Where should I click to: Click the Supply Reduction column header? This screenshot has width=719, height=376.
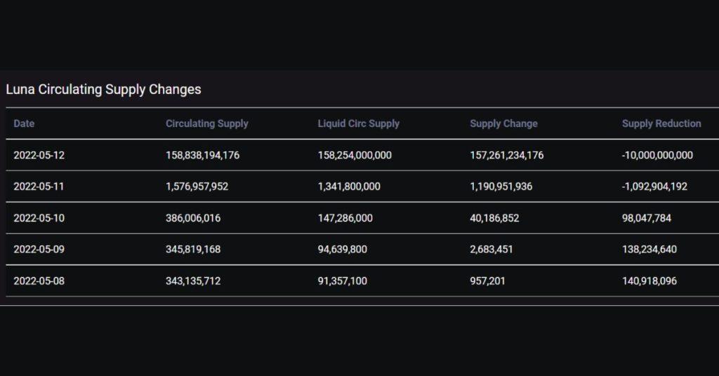(x=661, y=123)
